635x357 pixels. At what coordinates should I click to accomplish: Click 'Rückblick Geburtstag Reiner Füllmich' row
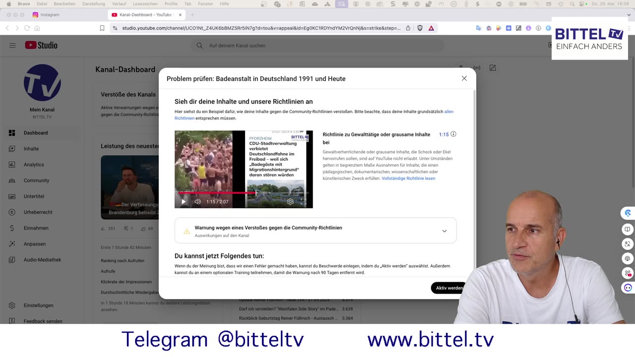[296, 318]
